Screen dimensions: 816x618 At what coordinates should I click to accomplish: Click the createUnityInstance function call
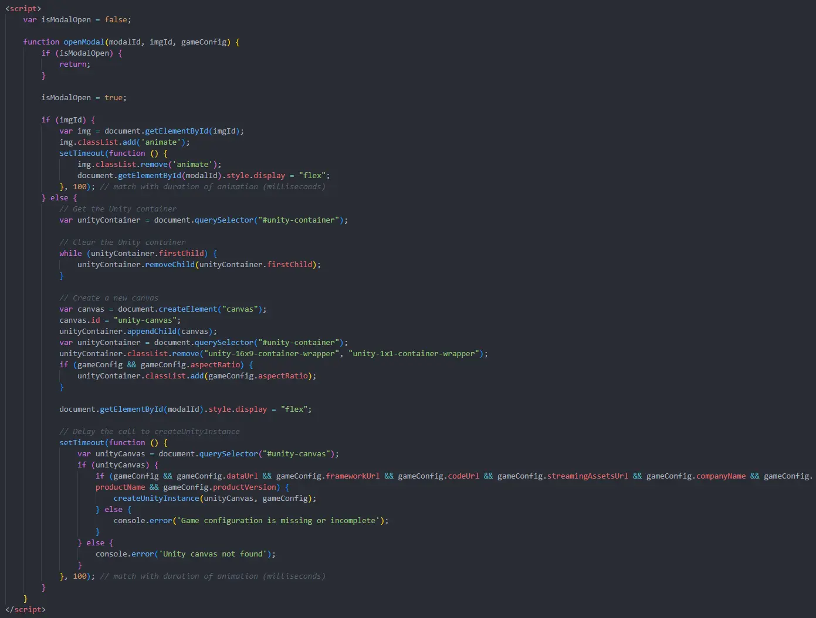[x=156, y=499]
